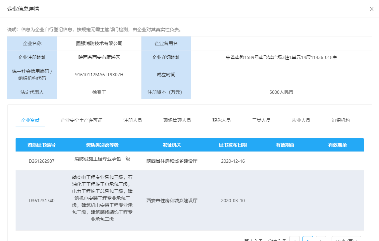View the 现场管理人员 tab
This screenshot has height=241, width=379.
(177, 120)
